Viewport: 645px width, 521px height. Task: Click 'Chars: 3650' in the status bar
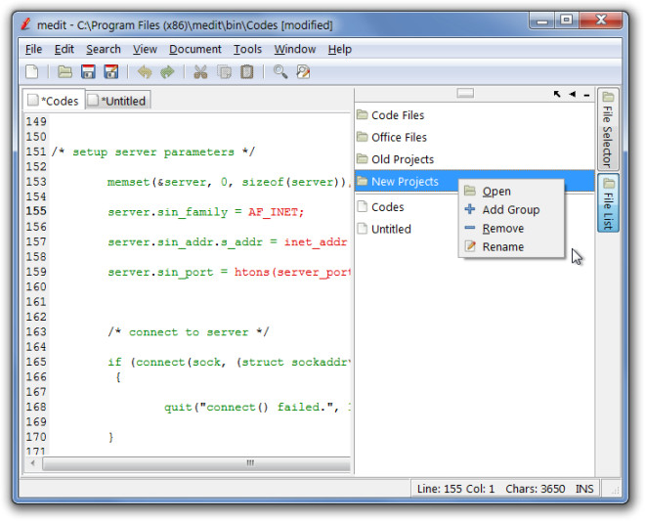click(x=536, y=489)
